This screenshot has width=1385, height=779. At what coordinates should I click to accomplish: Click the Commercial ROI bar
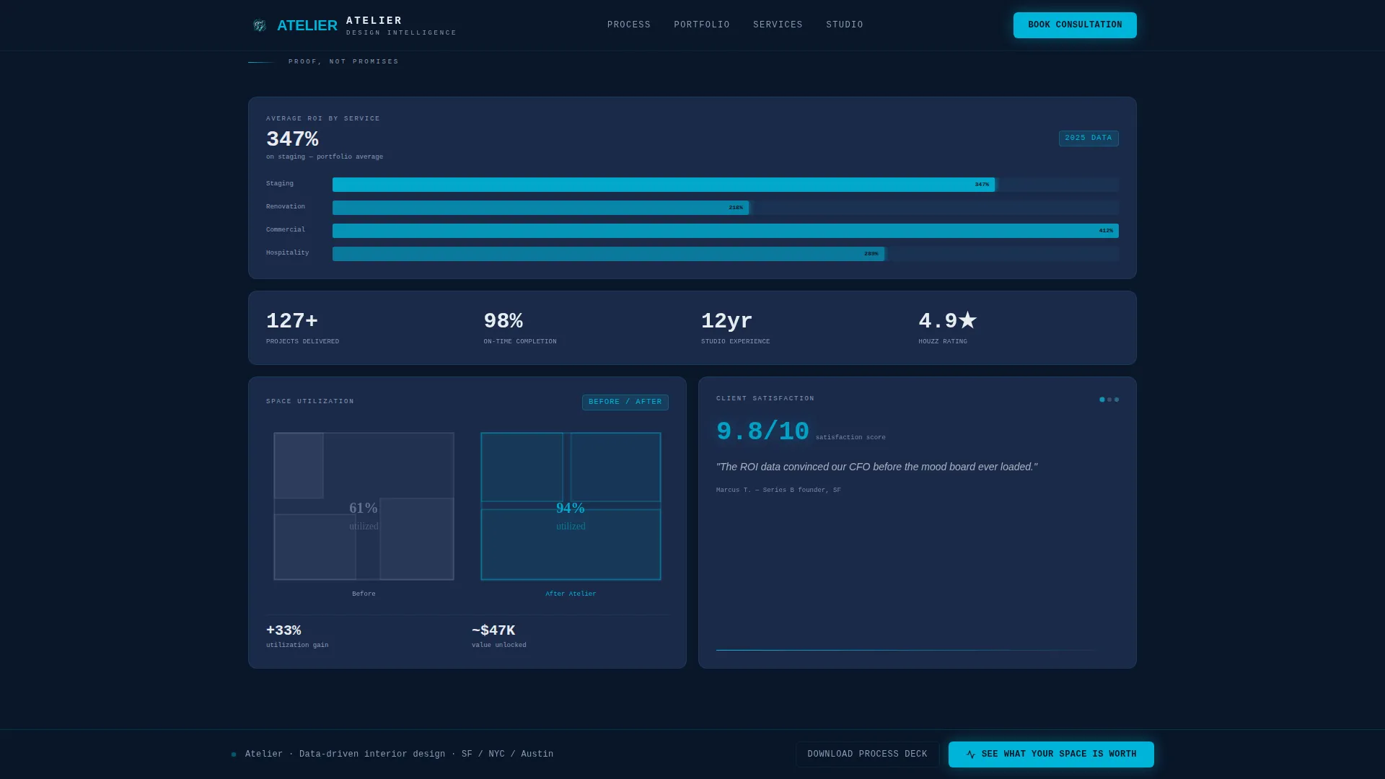[x=726, y=231]
